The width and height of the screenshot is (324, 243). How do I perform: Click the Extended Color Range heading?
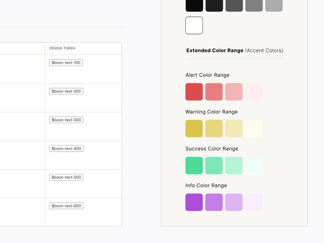coord(235,50)
